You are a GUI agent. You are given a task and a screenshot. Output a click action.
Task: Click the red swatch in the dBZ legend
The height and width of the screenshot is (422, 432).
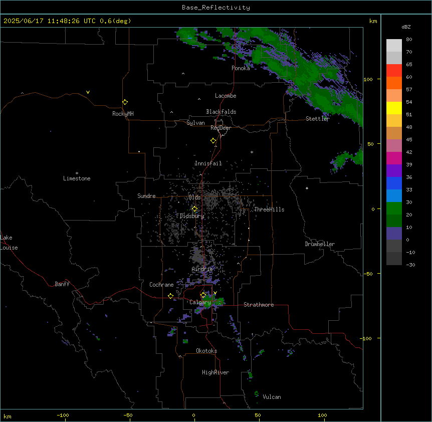coord(394,70)
